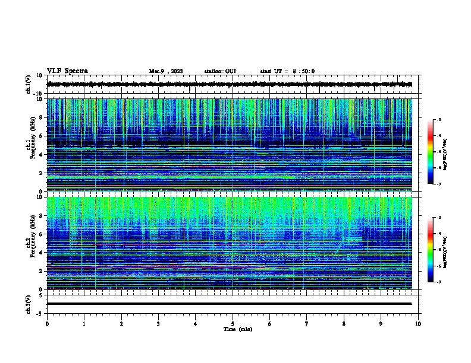Click the 8 kHz tick on ch.1 spectrogram
471x363 pixels.
pos(41,117)
